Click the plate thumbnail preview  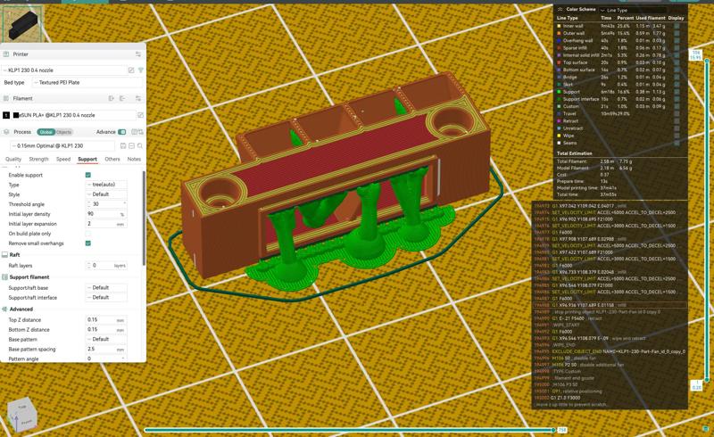click(x=21, y=23)
